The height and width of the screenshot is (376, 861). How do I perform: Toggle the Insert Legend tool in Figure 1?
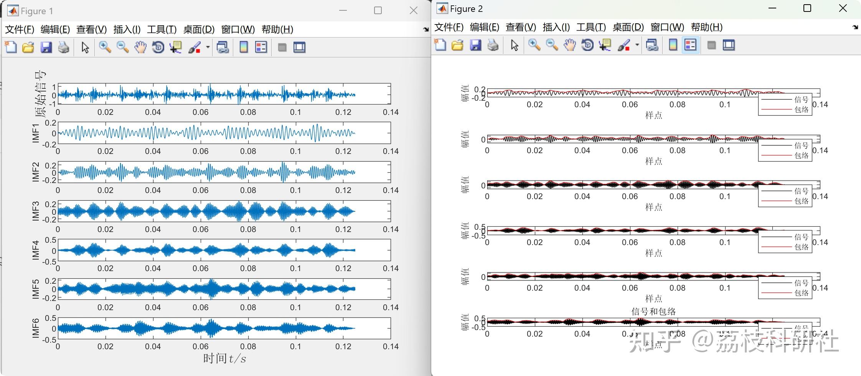coord(261,47)
